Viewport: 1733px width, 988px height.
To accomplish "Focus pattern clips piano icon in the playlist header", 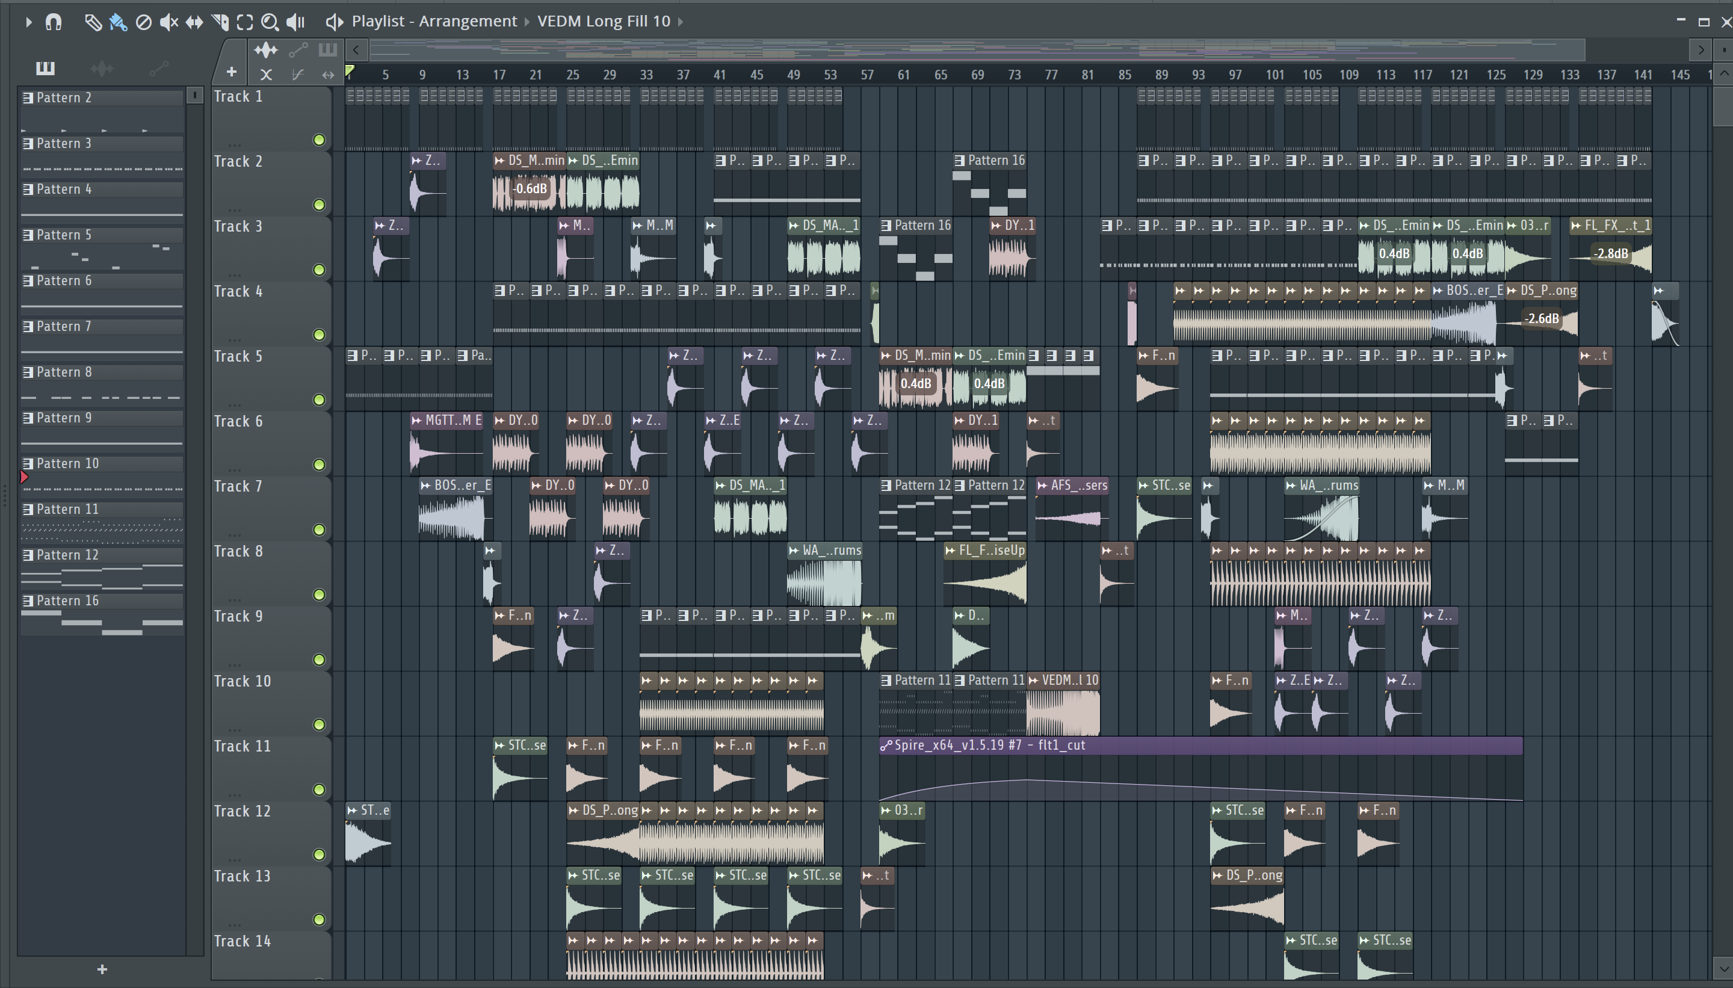I will tap(328, 49).
